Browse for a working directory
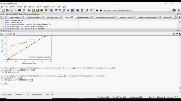 [174, 10]
